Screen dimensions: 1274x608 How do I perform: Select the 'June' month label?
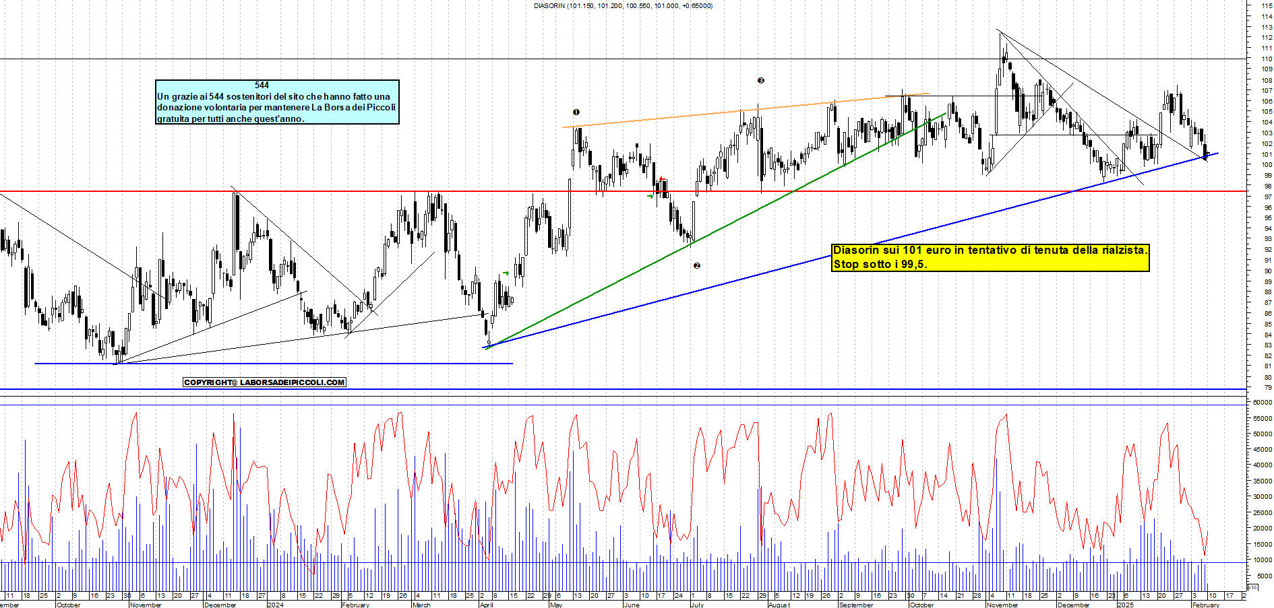click(632, 605)
